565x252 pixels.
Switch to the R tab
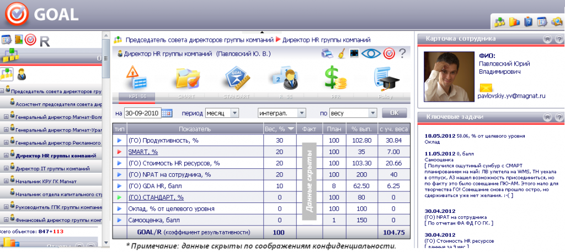[286, 96]
